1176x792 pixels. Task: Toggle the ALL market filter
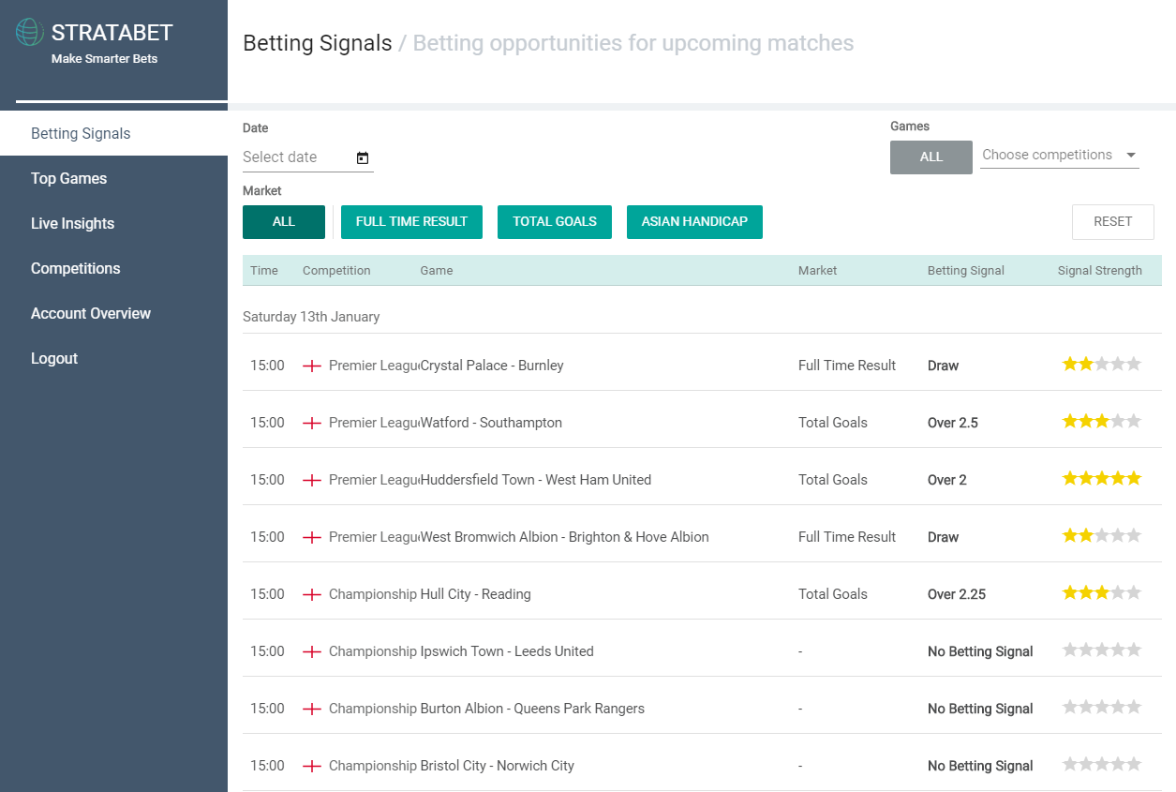(284, 222)
